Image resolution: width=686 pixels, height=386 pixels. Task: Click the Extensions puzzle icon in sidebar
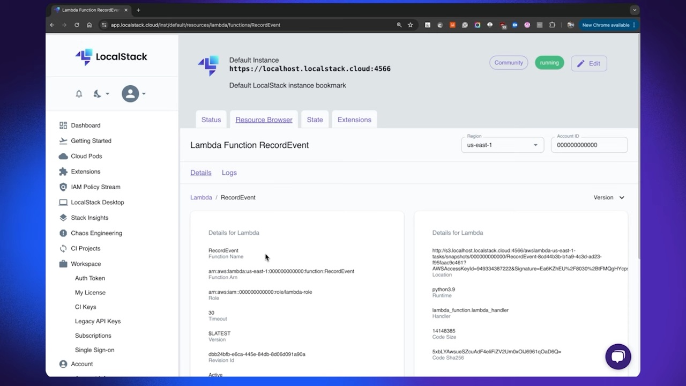click(x=63, y=172)
